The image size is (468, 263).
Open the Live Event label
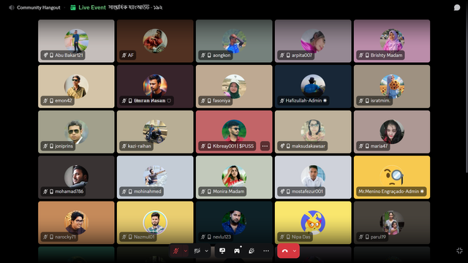tap(92, 7)
